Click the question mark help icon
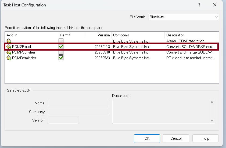Image resolution: width=226 pixels, height=148 pixels. 199,5
